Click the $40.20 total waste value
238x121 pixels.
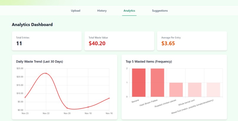click(97, 43)
